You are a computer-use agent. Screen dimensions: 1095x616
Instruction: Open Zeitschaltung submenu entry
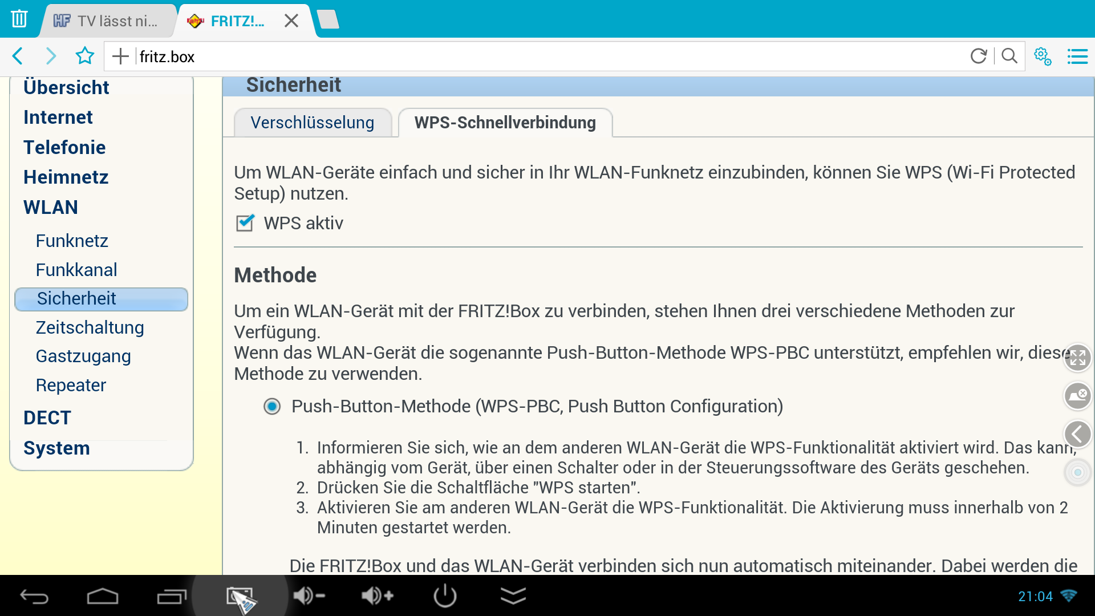[90, 327]
